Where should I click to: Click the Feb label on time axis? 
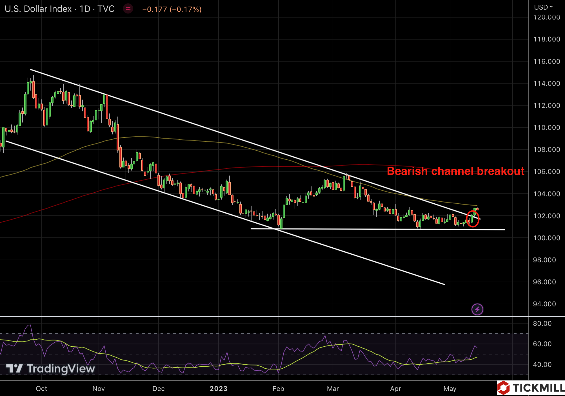[x=278, y=388]
